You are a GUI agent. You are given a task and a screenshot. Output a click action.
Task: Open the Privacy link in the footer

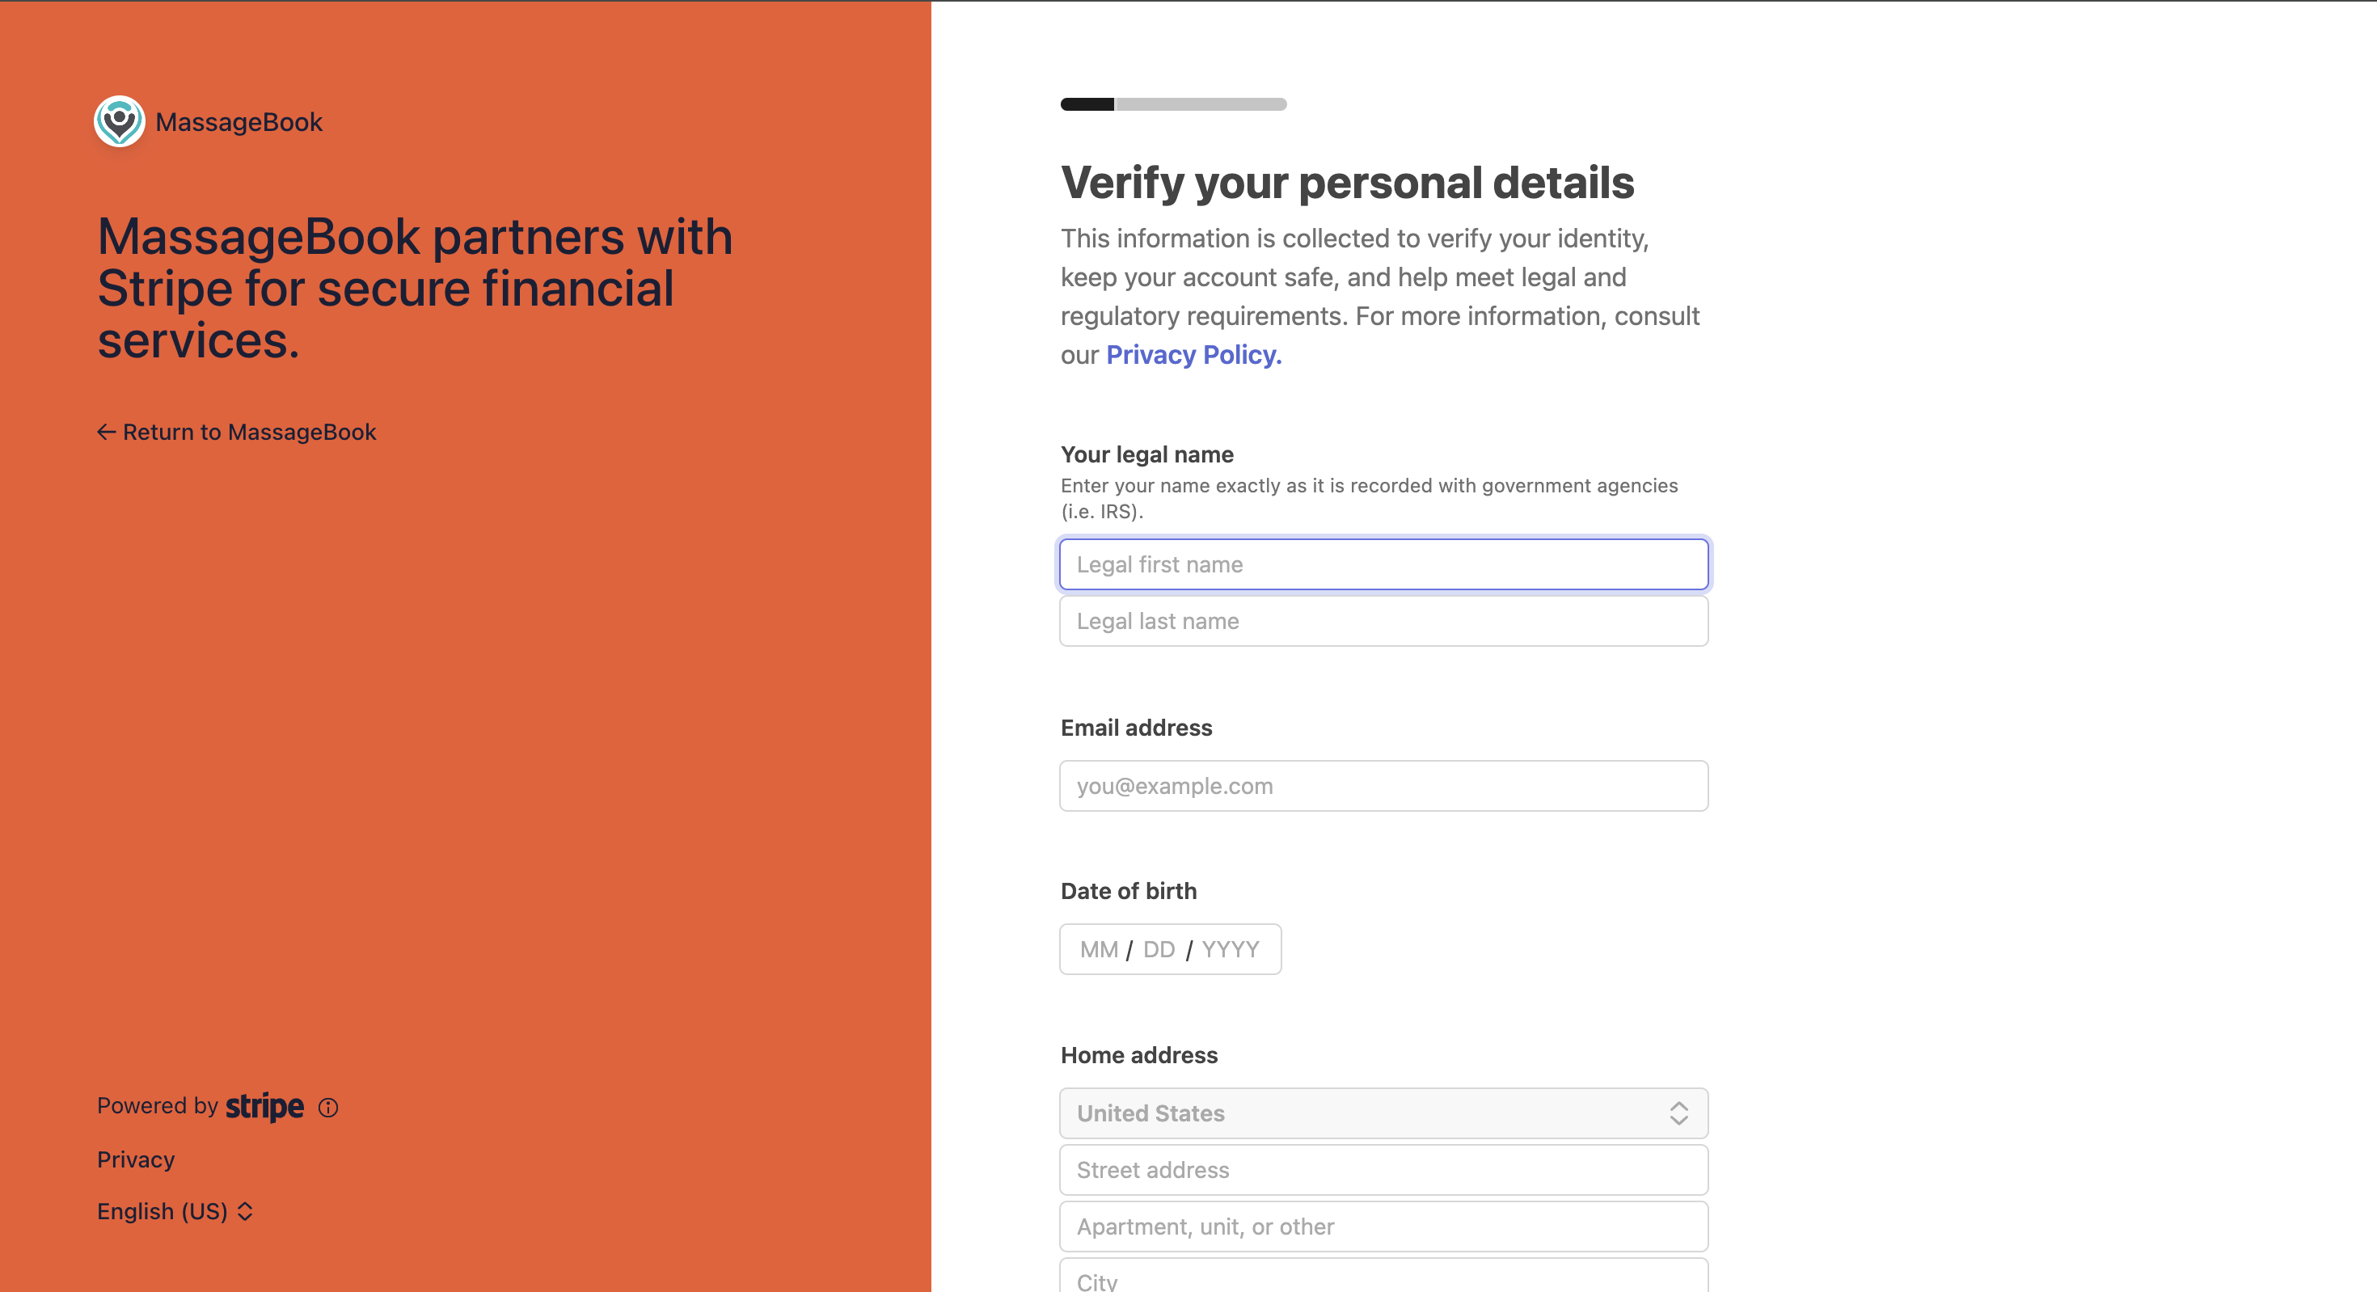point(136,1160)
